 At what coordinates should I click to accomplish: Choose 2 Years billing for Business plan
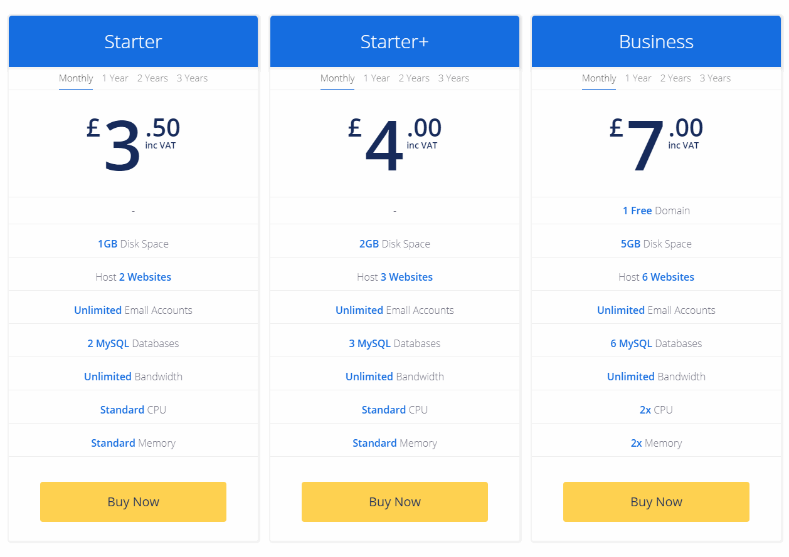[675, 78]
